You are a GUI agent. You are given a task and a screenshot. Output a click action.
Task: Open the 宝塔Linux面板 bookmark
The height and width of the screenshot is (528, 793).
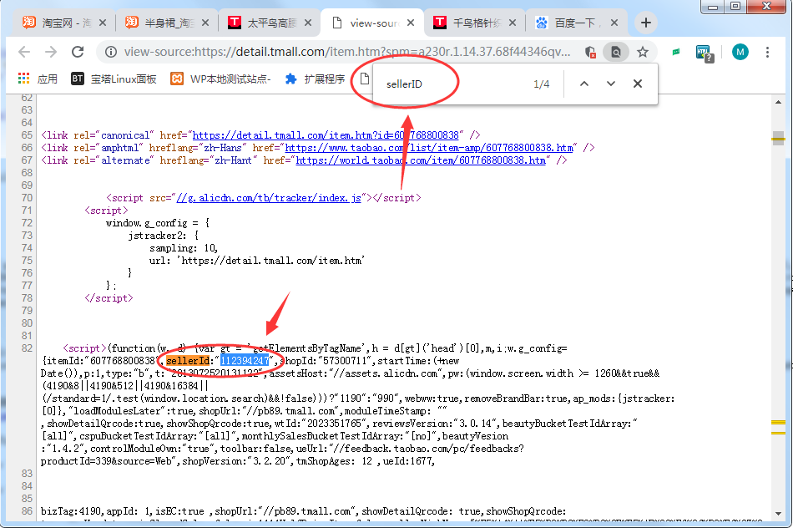click(114, 79)
